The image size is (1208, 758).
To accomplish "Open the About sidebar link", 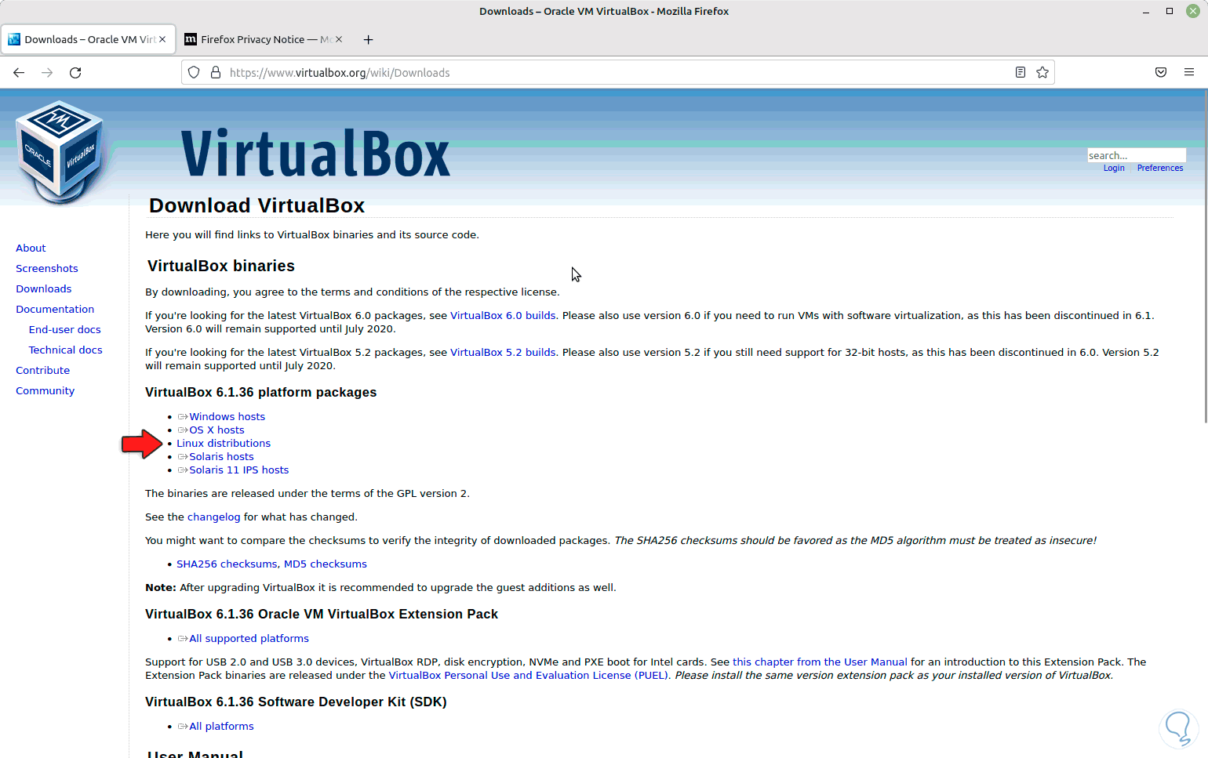I will [31, 248].
